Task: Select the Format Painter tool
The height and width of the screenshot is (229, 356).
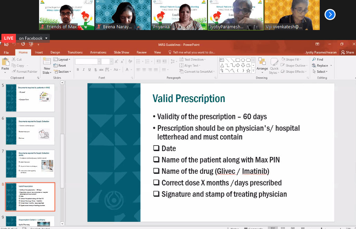Action: pos(25,72)
